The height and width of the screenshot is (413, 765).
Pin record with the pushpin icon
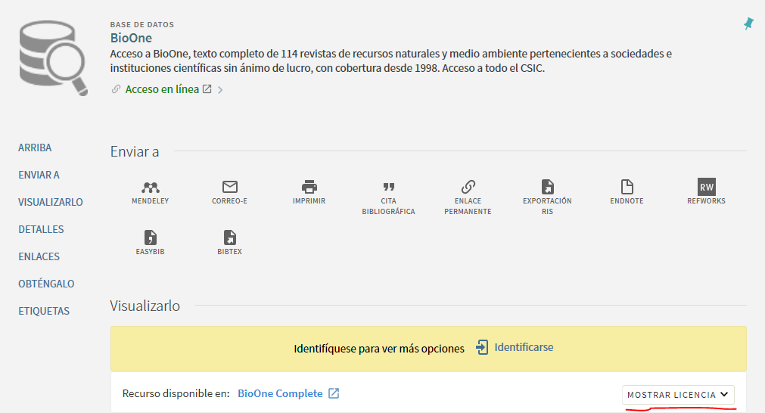(x=749, y=23)
